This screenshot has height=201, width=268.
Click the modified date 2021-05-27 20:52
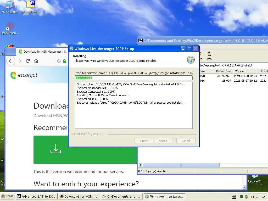click(x=245, y=81)
